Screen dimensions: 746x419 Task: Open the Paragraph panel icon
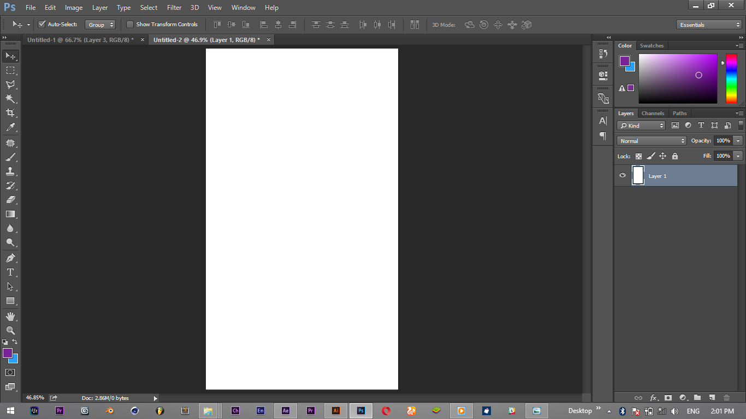click(x=603, y=136)
